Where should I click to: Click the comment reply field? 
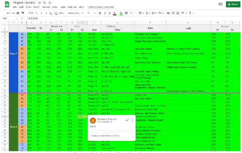point(112,136)
